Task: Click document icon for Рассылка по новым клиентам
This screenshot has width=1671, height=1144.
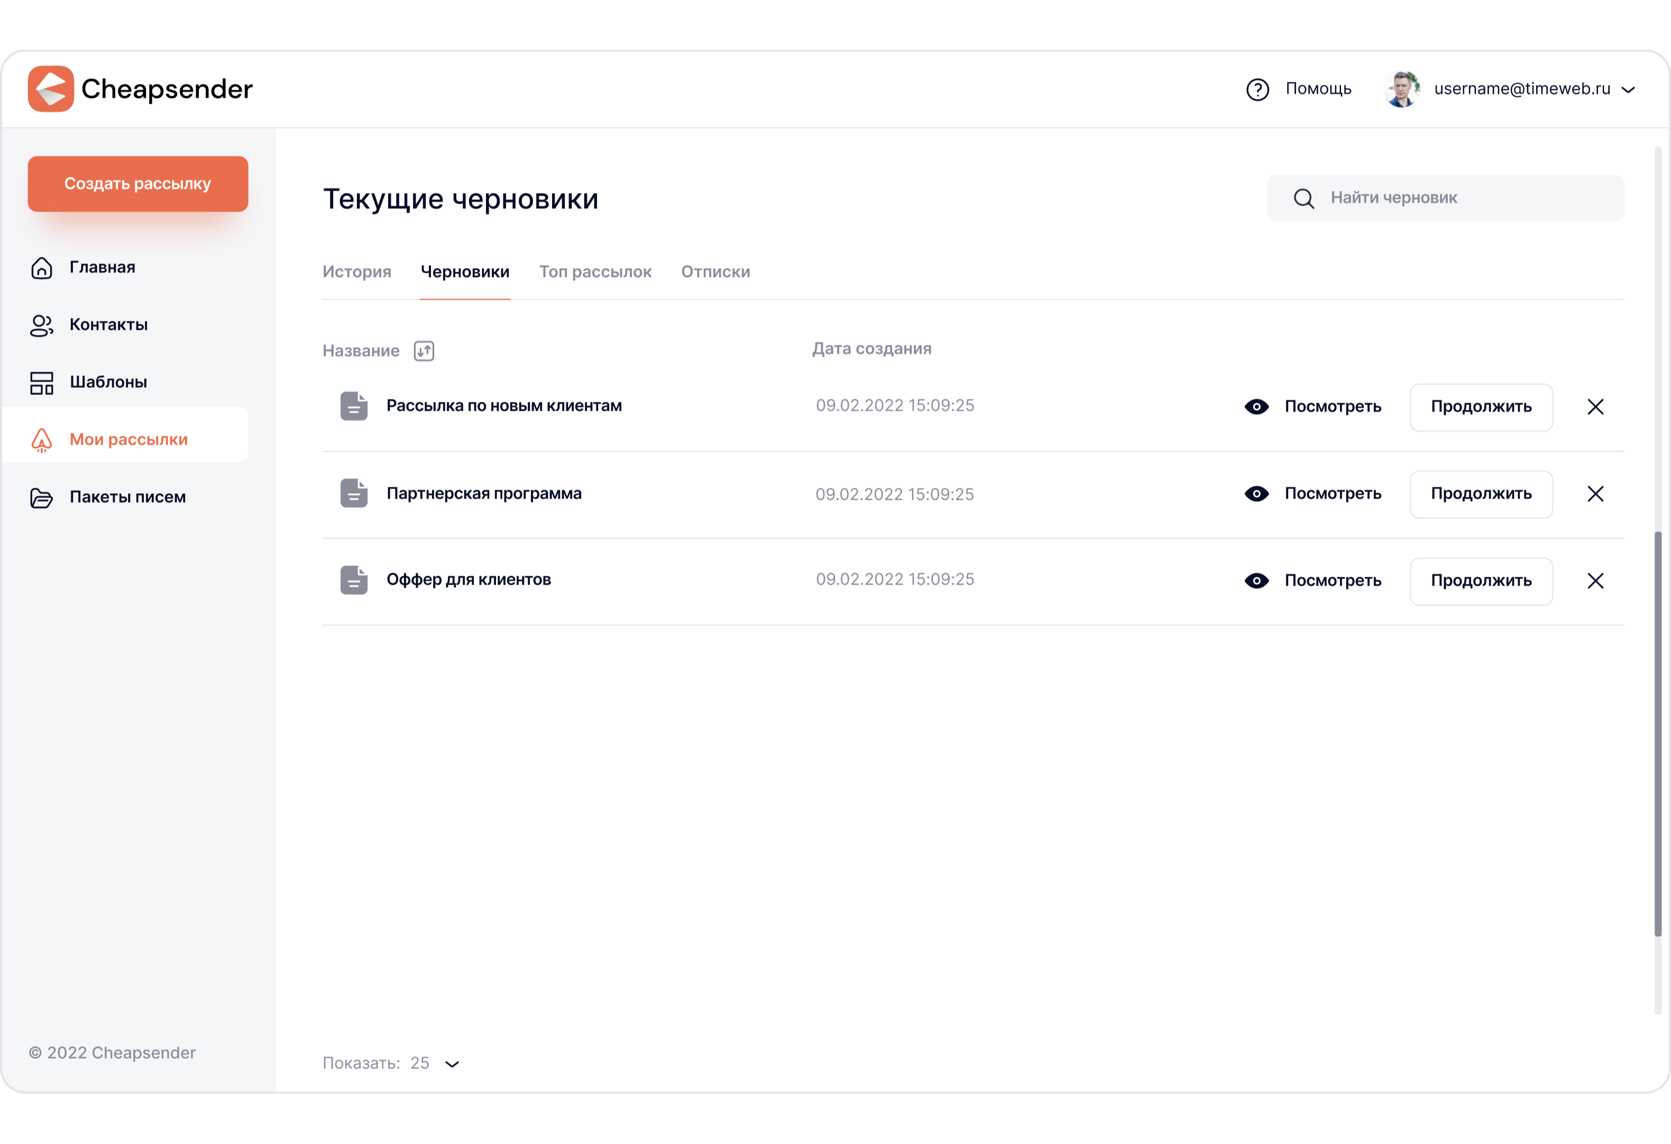Action: click(x=354, y=406)
